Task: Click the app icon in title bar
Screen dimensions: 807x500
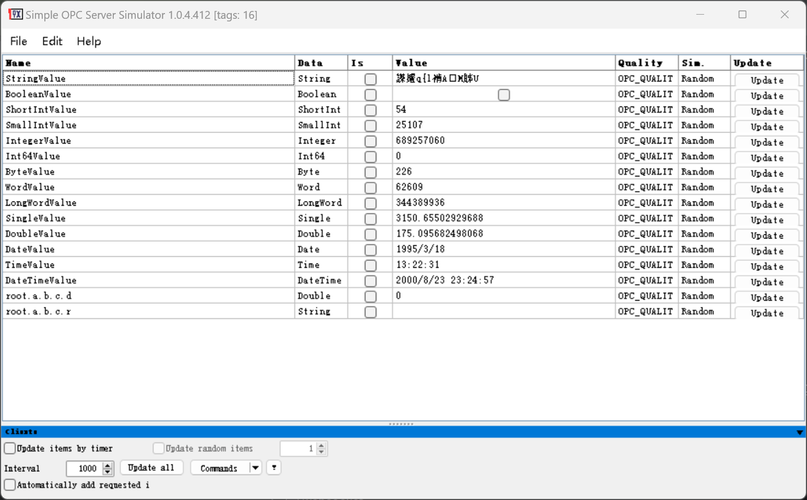Action: pyautogui.click(x=16, y=15)
